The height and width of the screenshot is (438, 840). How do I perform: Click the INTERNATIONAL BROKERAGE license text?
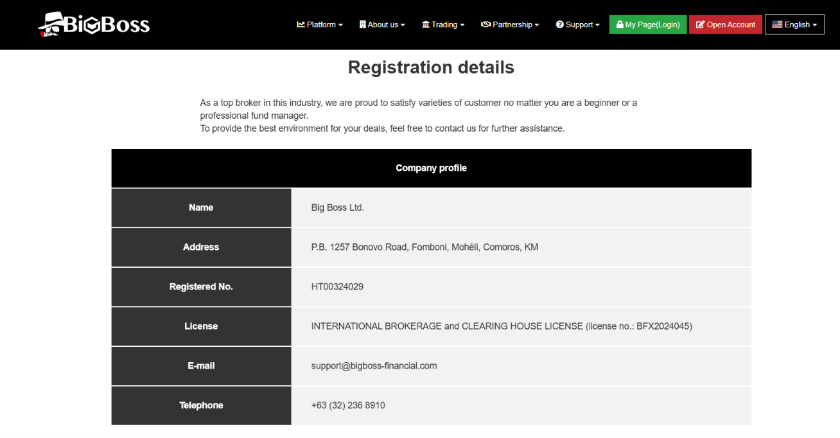tap(502, 326)
